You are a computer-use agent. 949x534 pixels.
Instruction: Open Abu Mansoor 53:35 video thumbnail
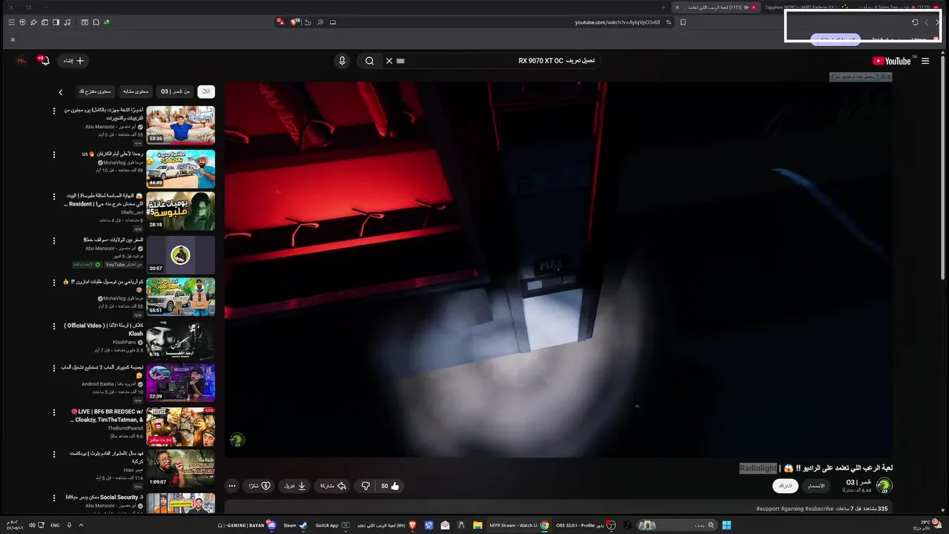tap(180, 125)
